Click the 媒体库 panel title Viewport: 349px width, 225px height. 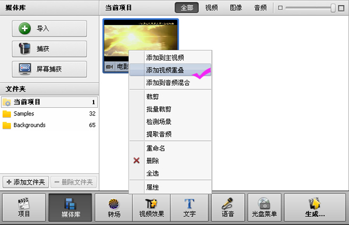pos(16,8)
